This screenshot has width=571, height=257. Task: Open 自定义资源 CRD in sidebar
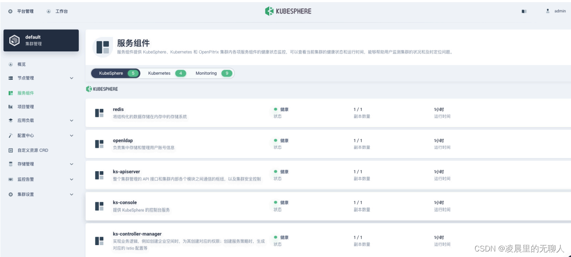pos(33,150)
